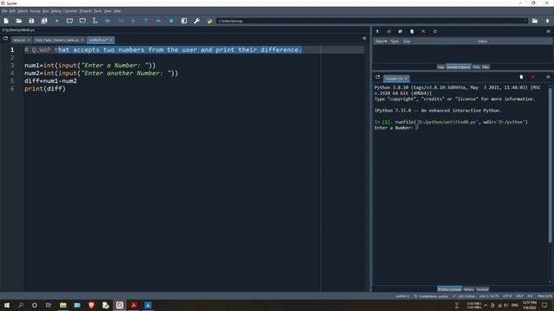Debug step over next line
554x311 pixels.
tap(120, 21)
